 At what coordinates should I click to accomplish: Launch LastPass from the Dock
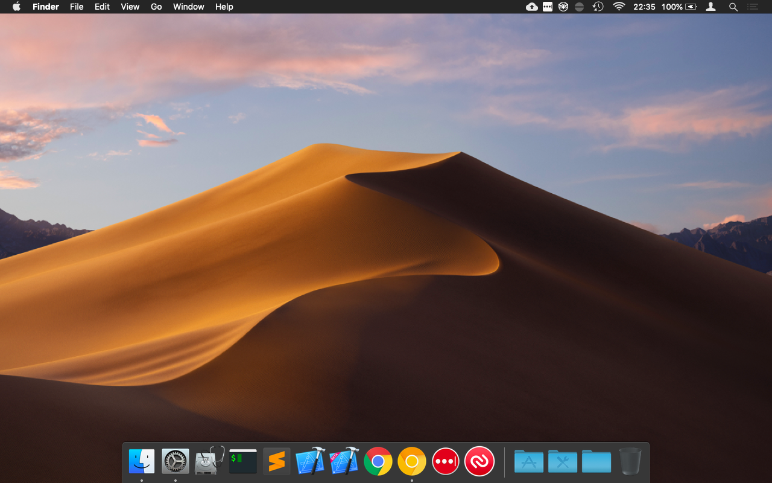[x=446, y=462]
